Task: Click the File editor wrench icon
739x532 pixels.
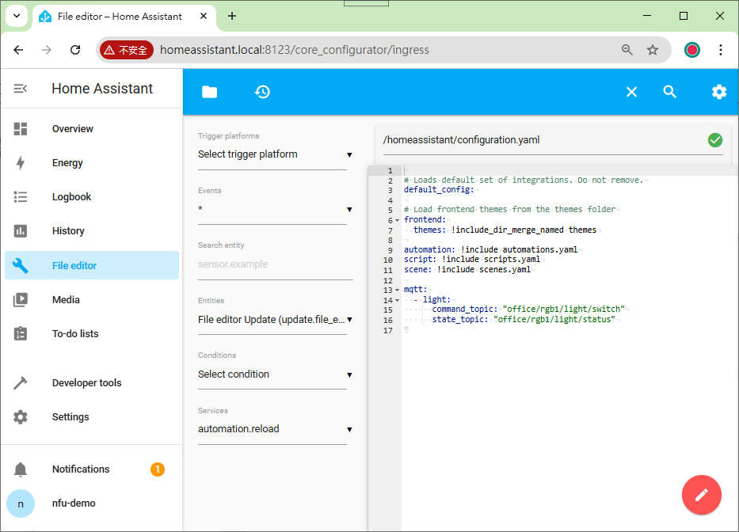Action: (x=21, y=265)
